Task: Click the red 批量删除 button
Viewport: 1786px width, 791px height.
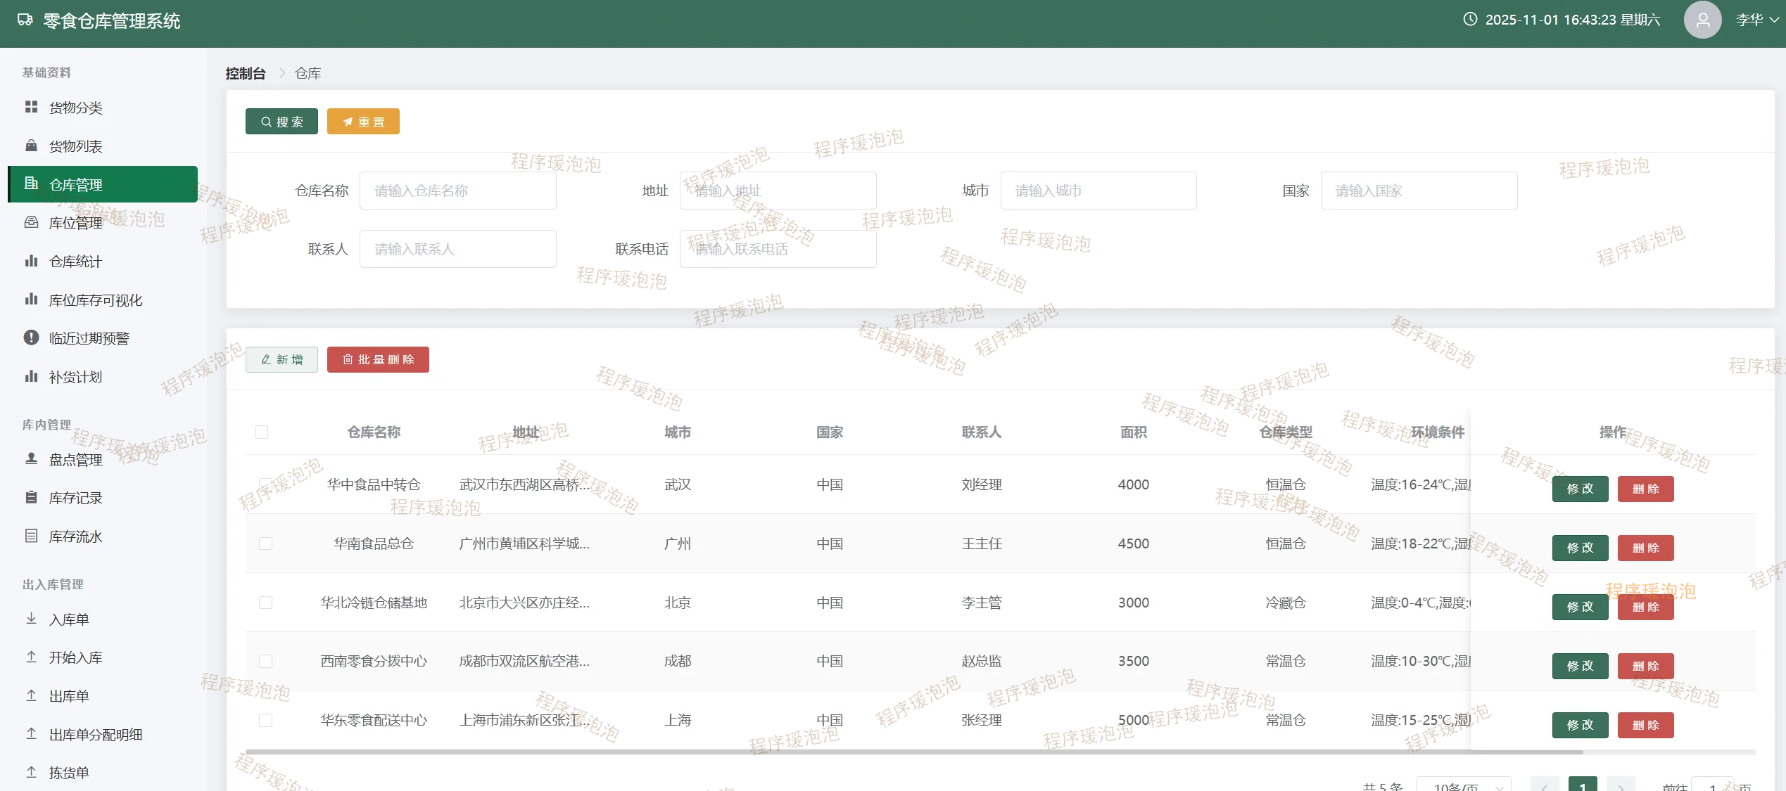Action: [378, 359]
